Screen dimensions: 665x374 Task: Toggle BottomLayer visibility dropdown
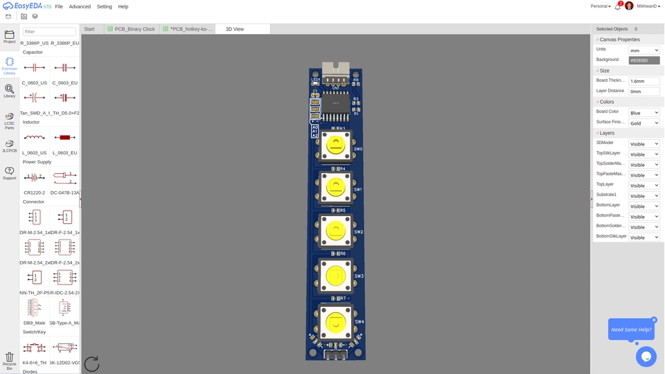pos(644,206)
